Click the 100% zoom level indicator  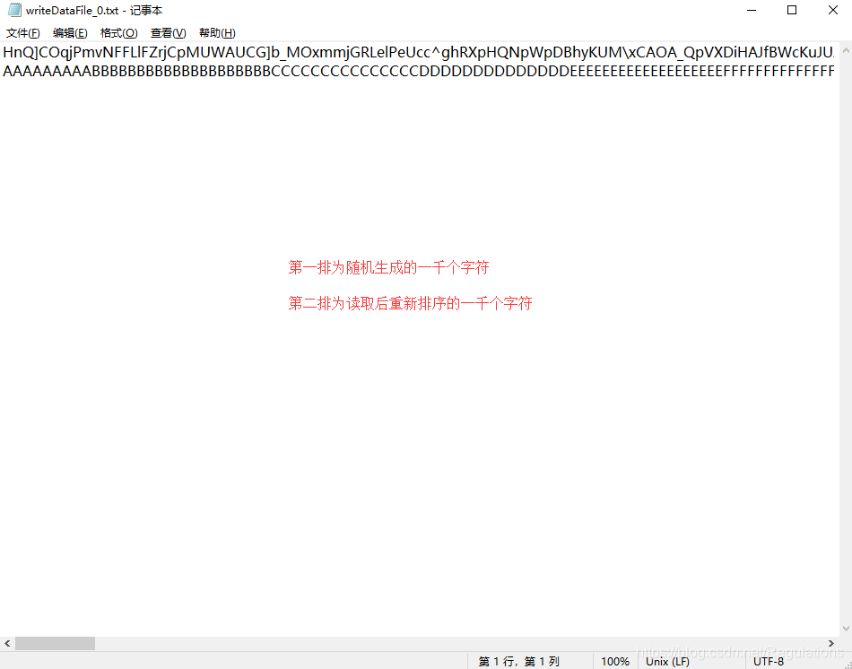(x=614, y=661)
